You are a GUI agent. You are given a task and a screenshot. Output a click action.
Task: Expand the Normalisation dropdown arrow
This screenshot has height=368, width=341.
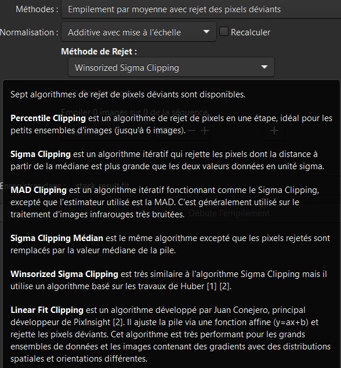(206, 32)
